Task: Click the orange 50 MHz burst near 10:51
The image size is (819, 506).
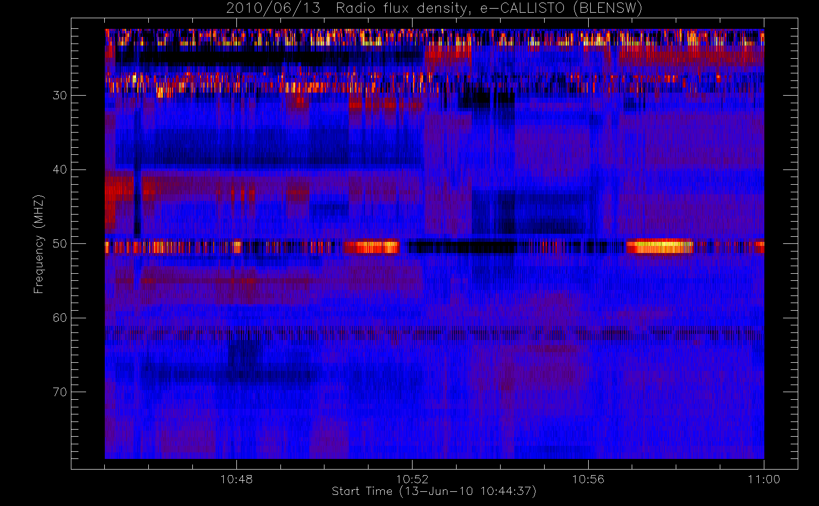Action: pos(372,247)
